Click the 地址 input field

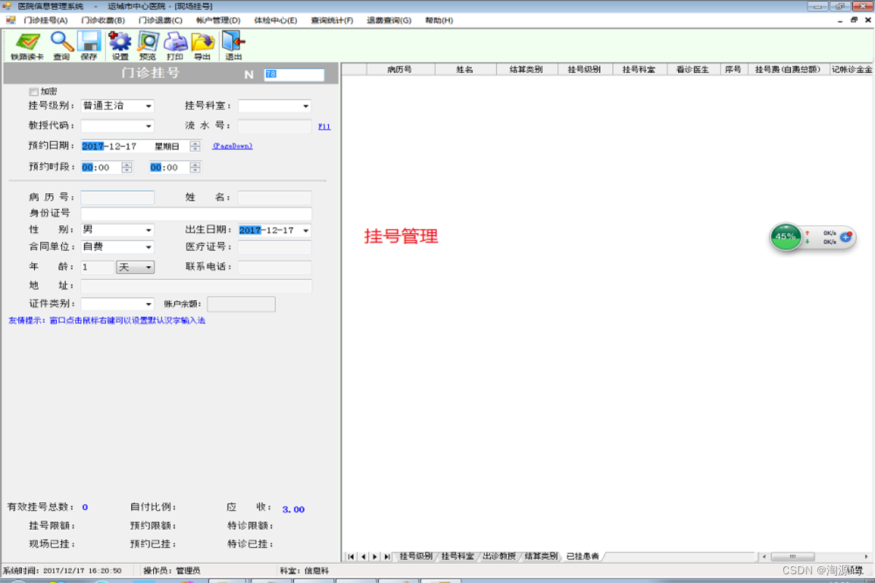(196, 286)
